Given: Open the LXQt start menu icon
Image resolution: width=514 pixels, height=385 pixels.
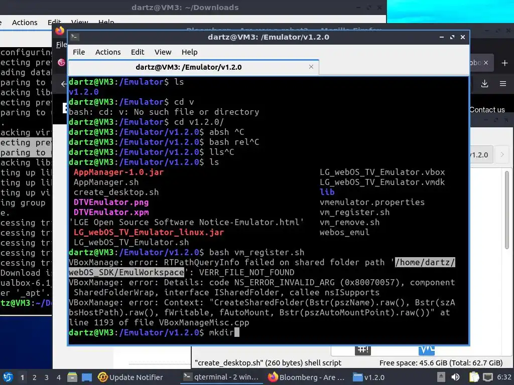Looking at the screenshot, I should (x=8, y=377).
